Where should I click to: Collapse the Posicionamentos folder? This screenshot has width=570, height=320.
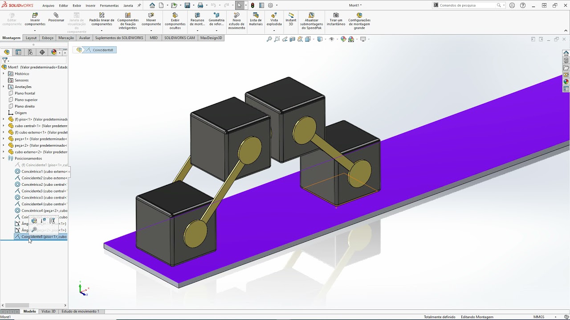click(x=4, y=158)
